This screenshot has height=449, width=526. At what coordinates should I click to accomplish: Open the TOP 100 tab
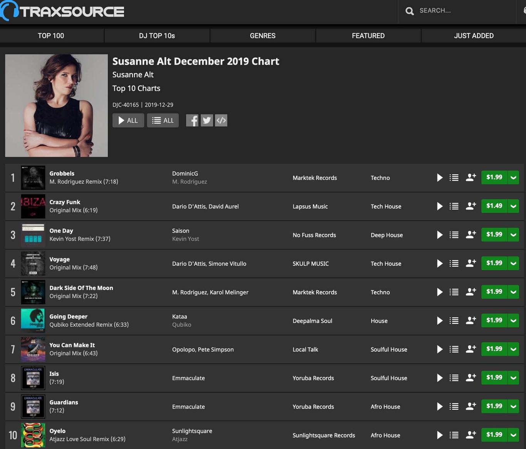pos(51,36)
